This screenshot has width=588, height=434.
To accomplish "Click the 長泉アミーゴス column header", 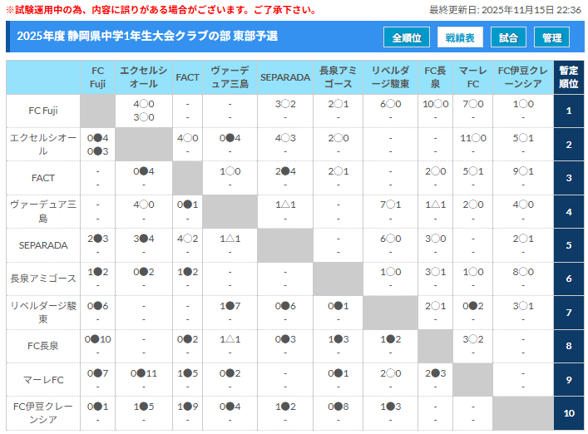I will tap(338, 77).
